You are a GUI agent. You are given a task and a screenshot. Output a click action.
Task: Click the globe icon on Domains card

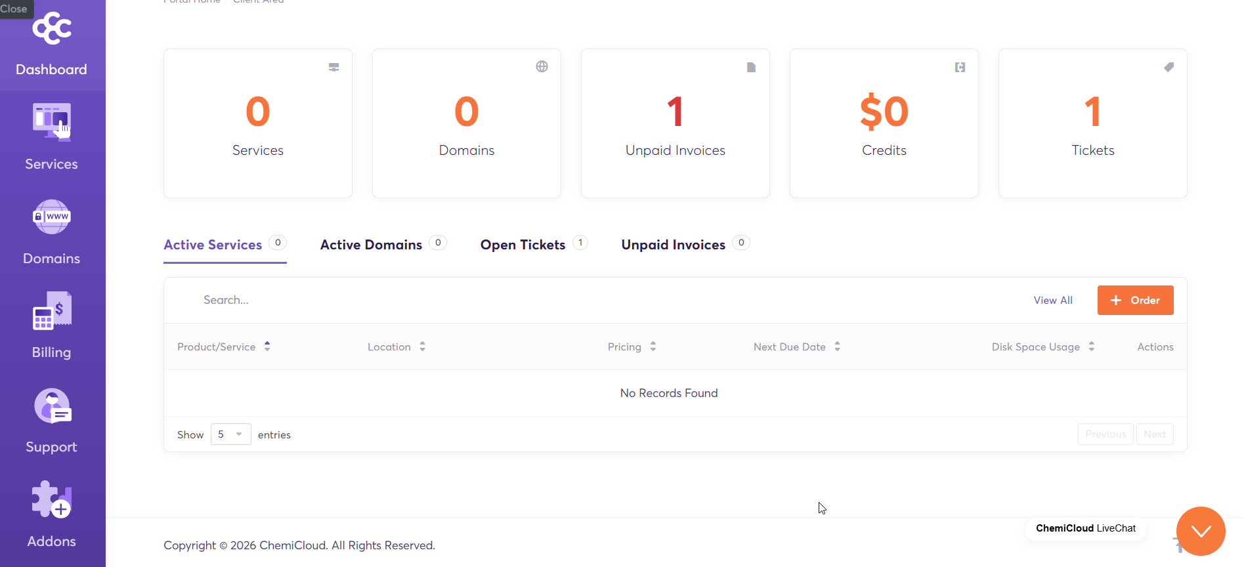pos(542,66)
